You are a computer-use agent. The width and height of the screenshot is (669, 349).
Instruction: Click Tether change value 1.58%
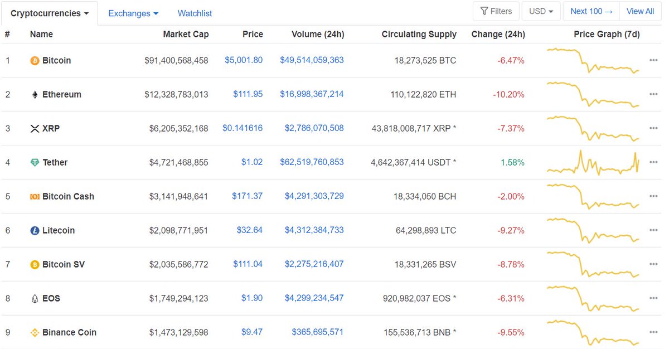coord(512,162)
